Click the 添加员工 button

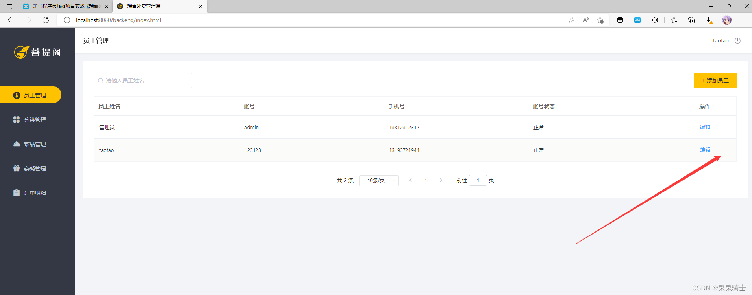click(x=715, y=81)
